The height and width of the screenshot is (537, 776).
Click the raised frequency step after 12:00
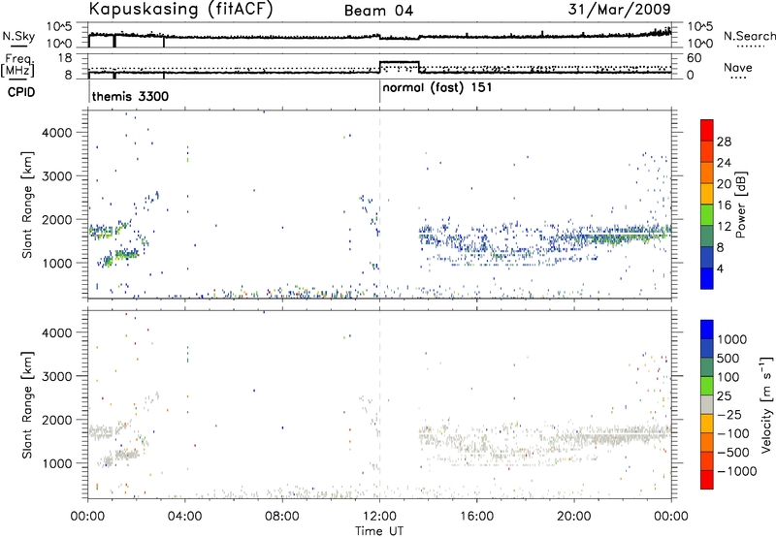[400, 62]
